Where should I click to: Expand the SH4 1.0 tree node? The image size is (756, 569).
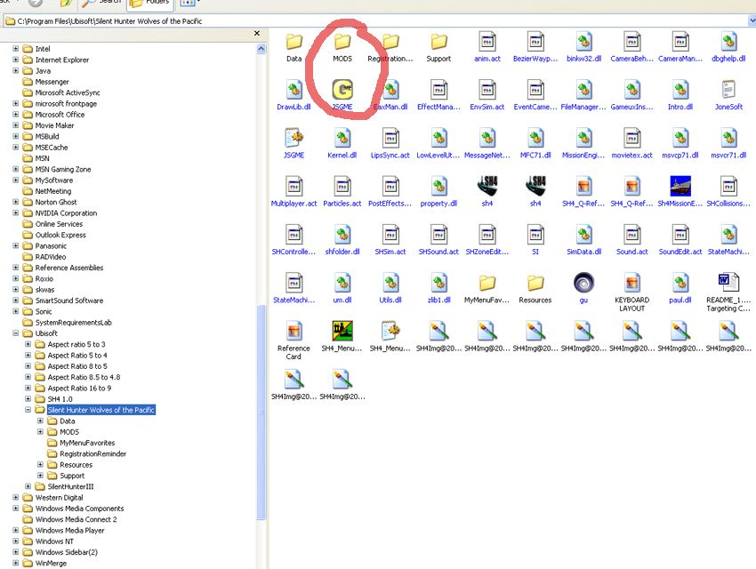click(x=28, y=399)
